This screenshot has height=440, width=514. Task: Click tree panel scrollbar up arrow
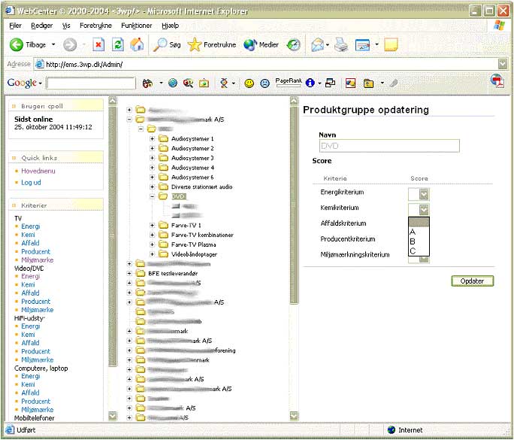[x=294, y=101]
